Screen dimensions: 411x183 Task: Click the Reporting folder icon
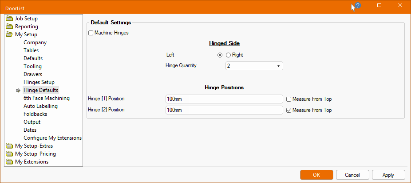click(x=9, y=27)
